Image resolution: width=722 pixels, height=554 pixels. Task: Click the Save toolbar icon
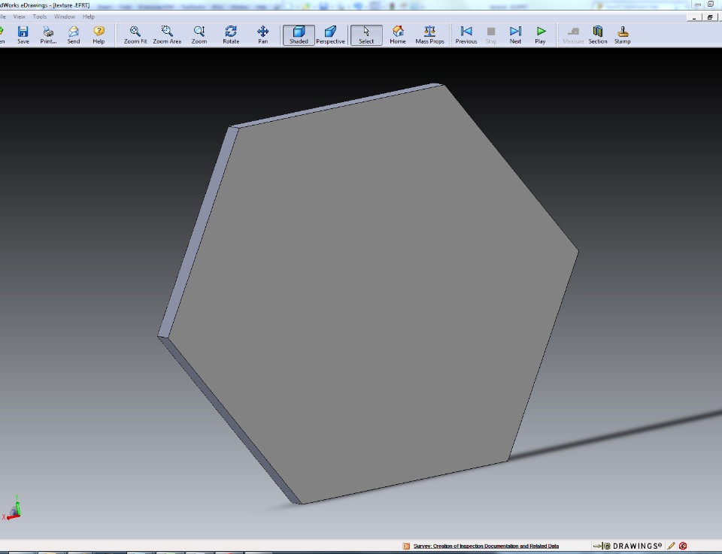tap(23, 35)
